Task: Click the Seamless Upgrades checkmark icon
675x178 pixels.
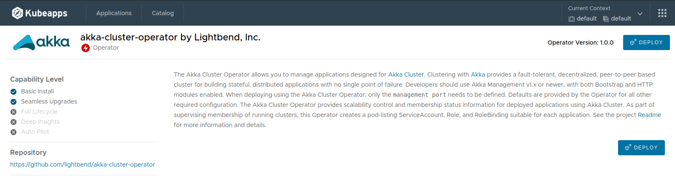Action: pos(13,102)
